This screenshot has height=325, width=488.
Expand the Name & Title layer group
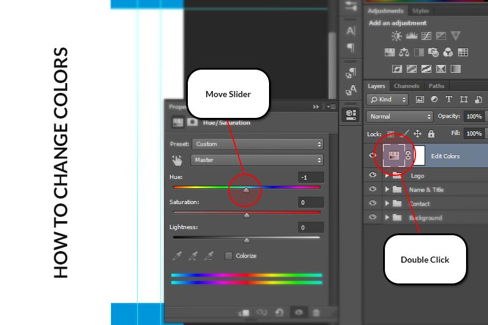point(387,189)
